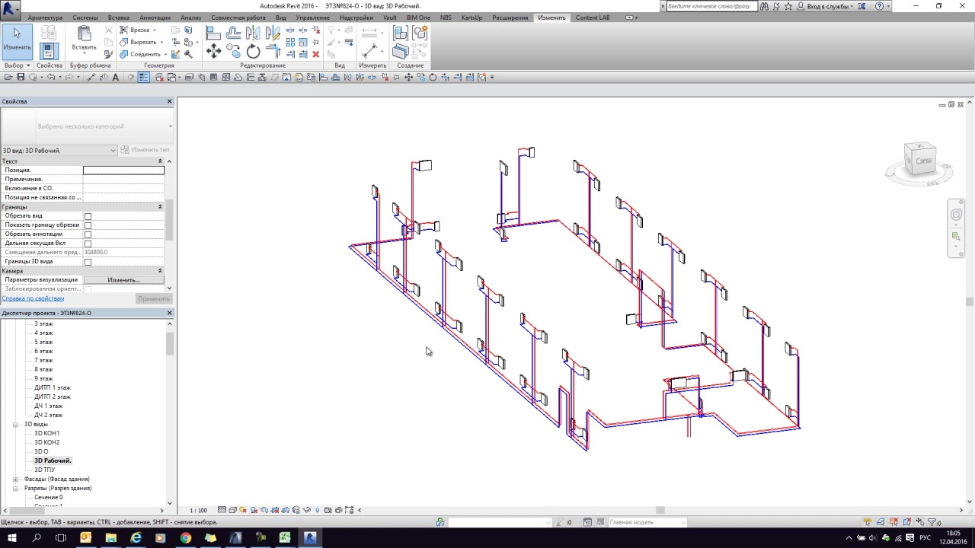Viewport: 975px width, 548px height.
Task: Collapse the Камера properties group
Action: click(160, 271)
